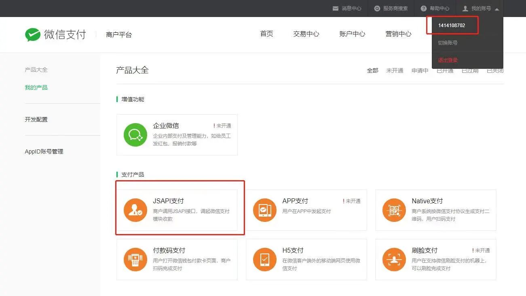Click the 支付产品 section heading
526x296 pixels.
[133, 175]
